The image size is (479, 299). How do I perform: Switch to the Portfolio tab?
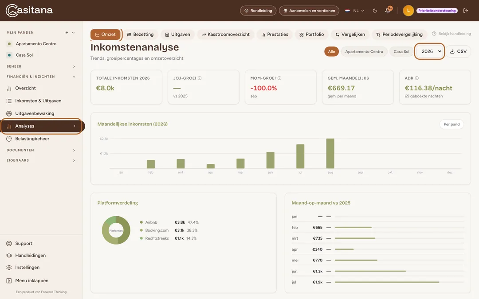[x=312, y=35]
